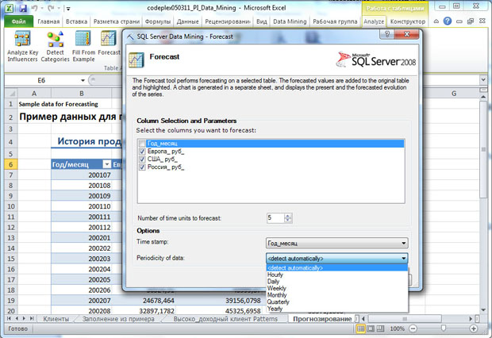Increase number of time units spinner

coord(288,216)
